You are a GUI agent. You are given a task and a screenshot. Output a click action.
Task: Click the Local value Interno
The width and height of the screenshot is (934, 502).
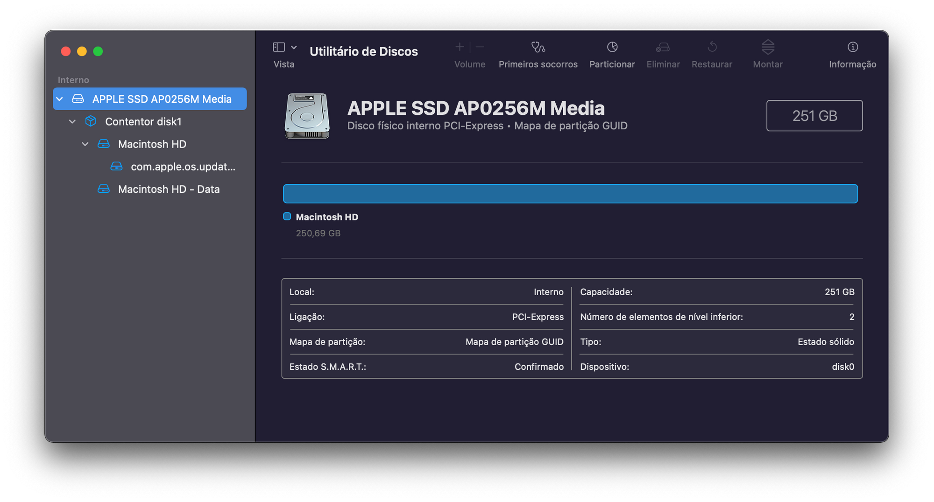click(x=549, y=292)
